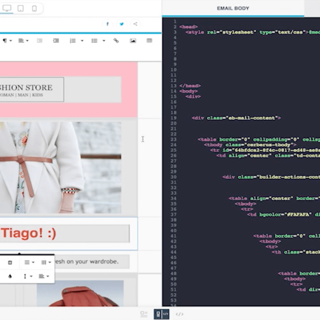Insert a table using the table icon
Viewport: 320px width, 320px height.
tap(149, 40)
